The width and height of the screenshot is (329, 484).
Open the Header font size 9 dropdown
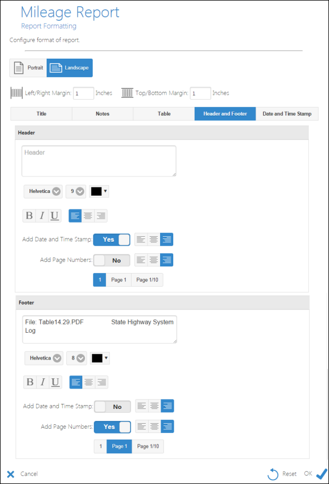[76, 191]
